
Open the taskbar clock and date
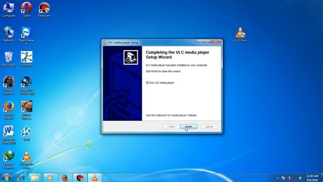[312, 178]
